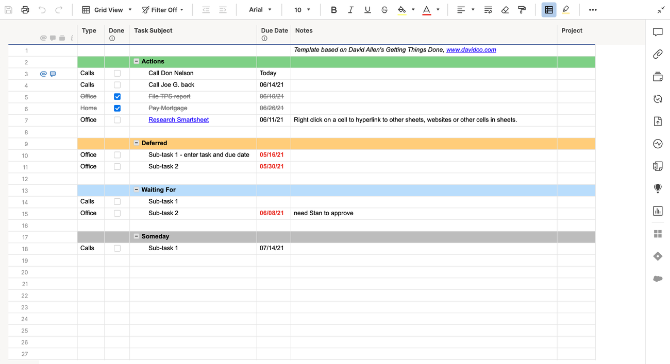Toggle bold formatting
Screen dimensions: 670x364
(x=333, y=9)
